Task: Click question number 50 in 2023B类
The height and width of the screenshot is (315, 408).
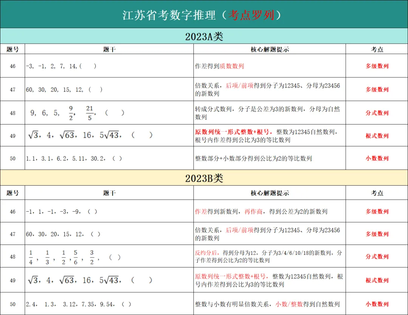Action: tap(12, 304)
